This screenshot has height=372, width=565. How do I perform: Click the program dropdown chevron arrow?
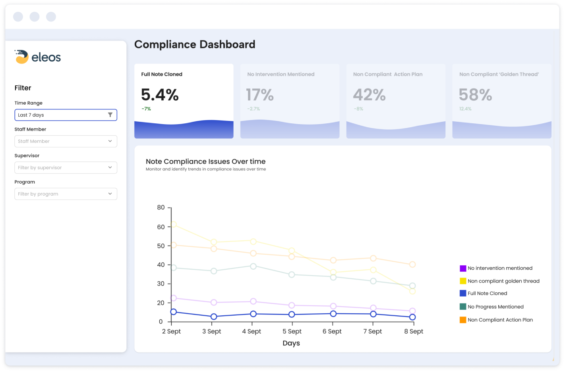(x=110, y=194)
